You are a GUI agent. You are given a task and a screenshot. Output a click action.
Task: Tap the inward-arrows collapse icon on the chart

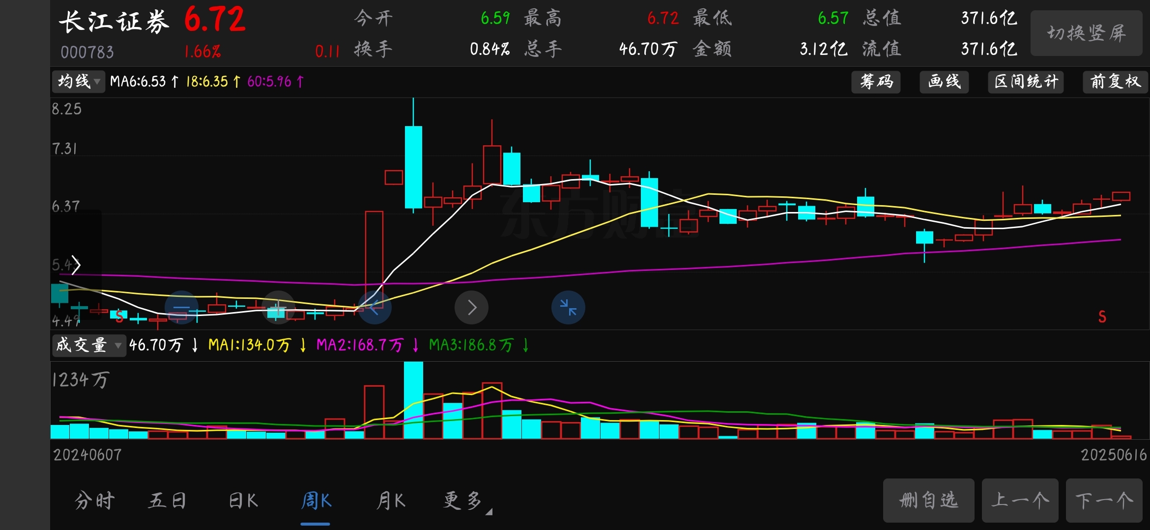(569, 308)
